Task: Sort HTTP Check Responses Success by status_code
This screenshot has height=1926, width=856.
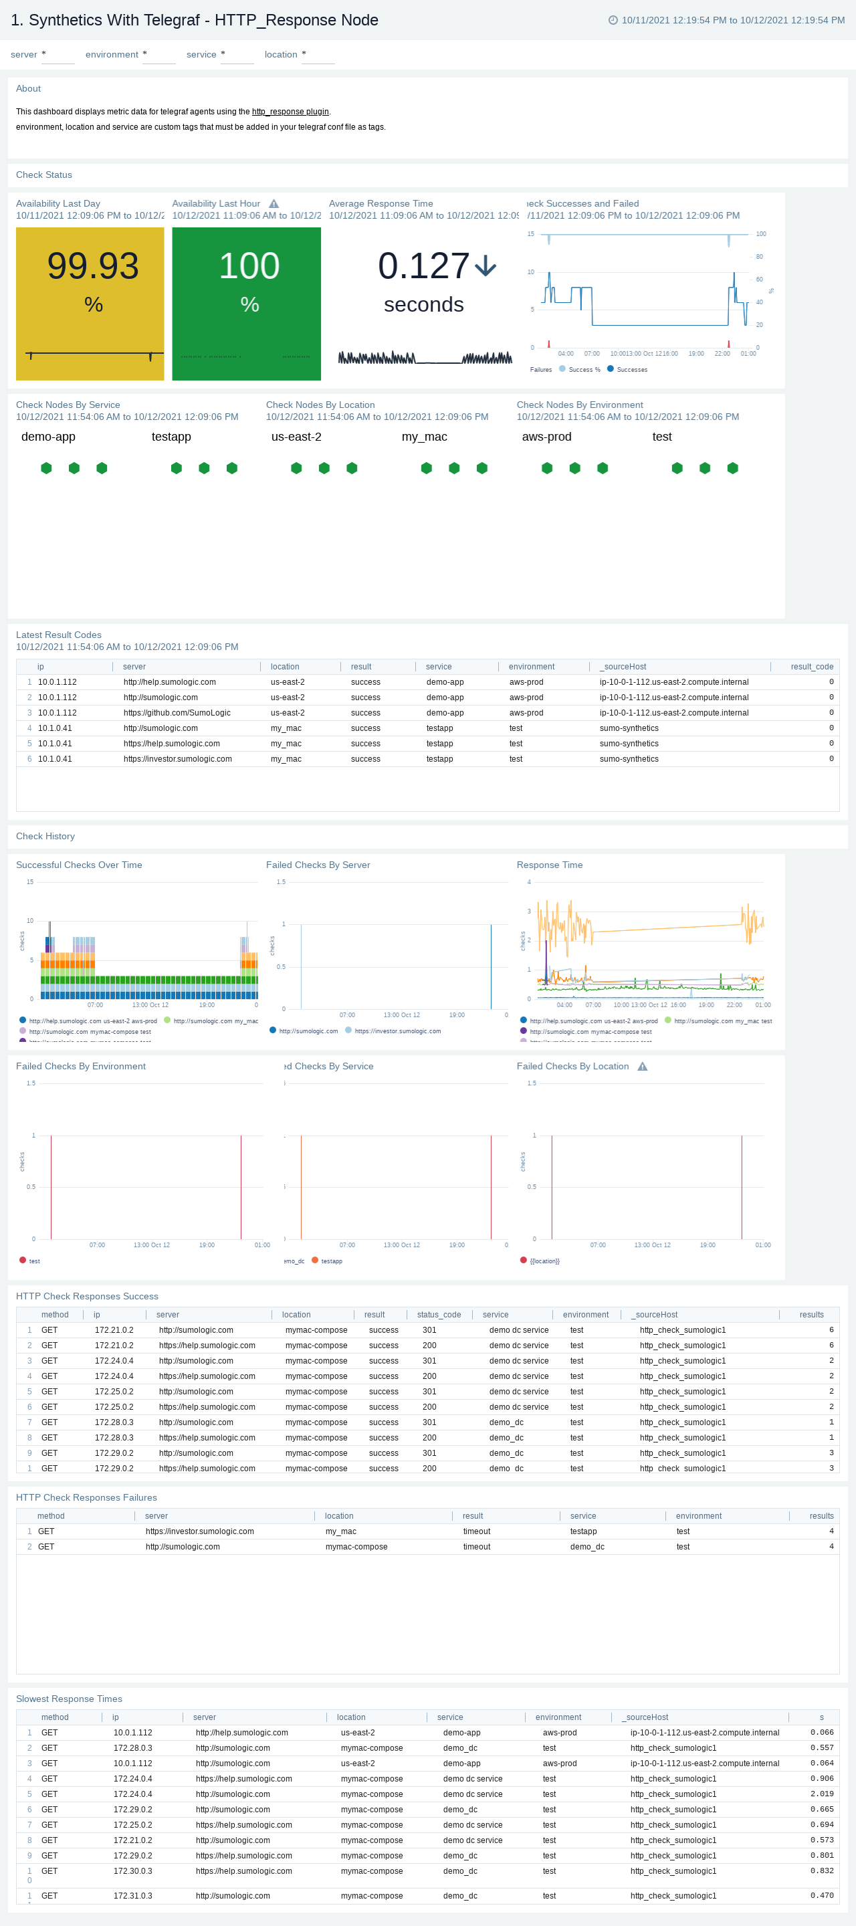Action: click(439, 1314)
